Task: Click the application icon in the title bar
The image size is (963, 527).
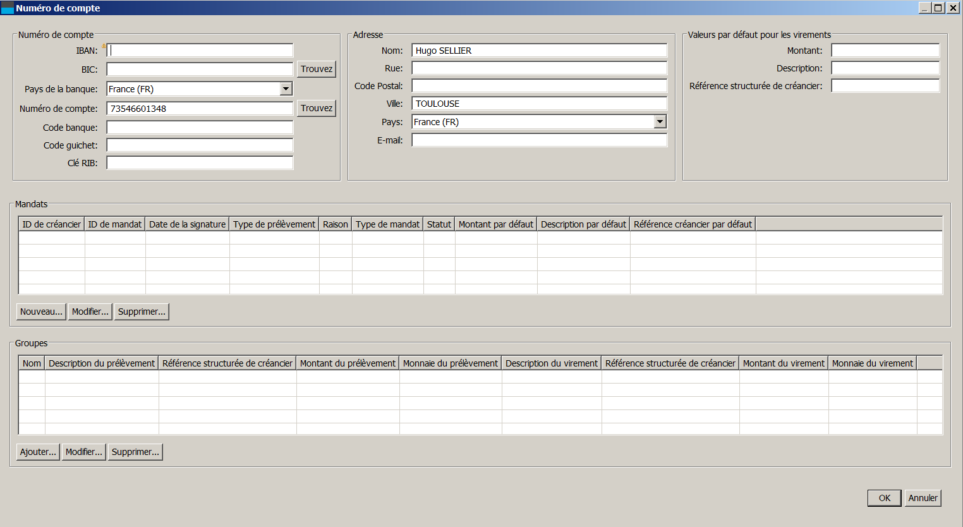Action: pos(8,8)
